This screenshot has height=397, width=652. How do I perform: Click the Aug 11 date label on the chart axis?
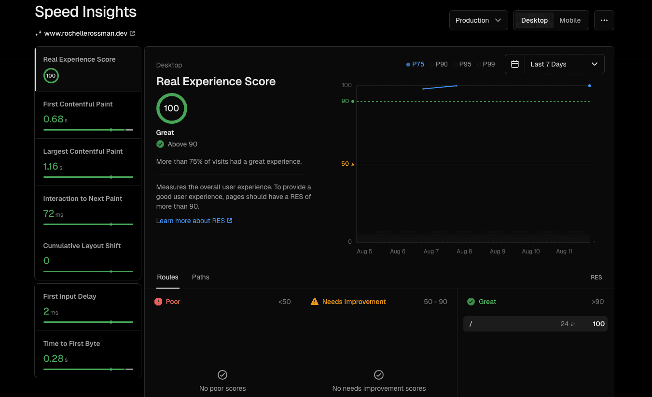564,251
